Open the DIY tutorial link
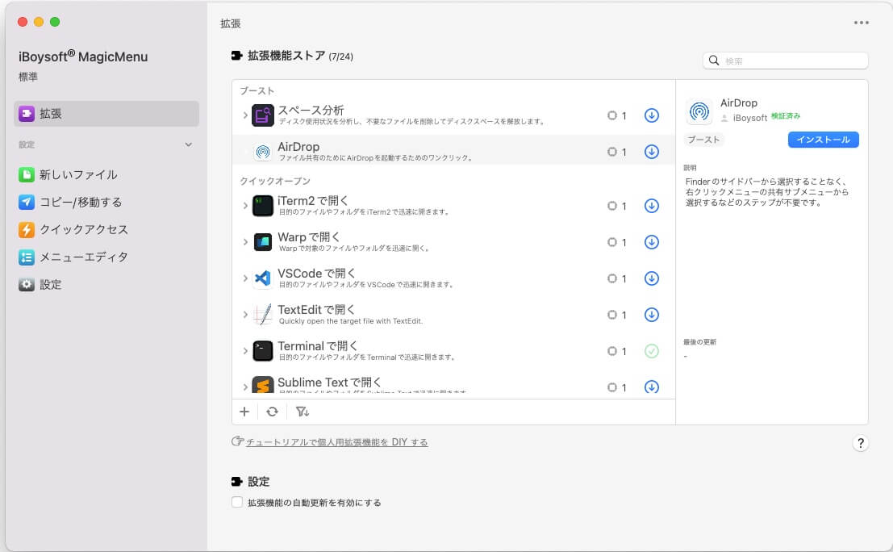This screenshot has width=893, height=552. pos(336,442)
